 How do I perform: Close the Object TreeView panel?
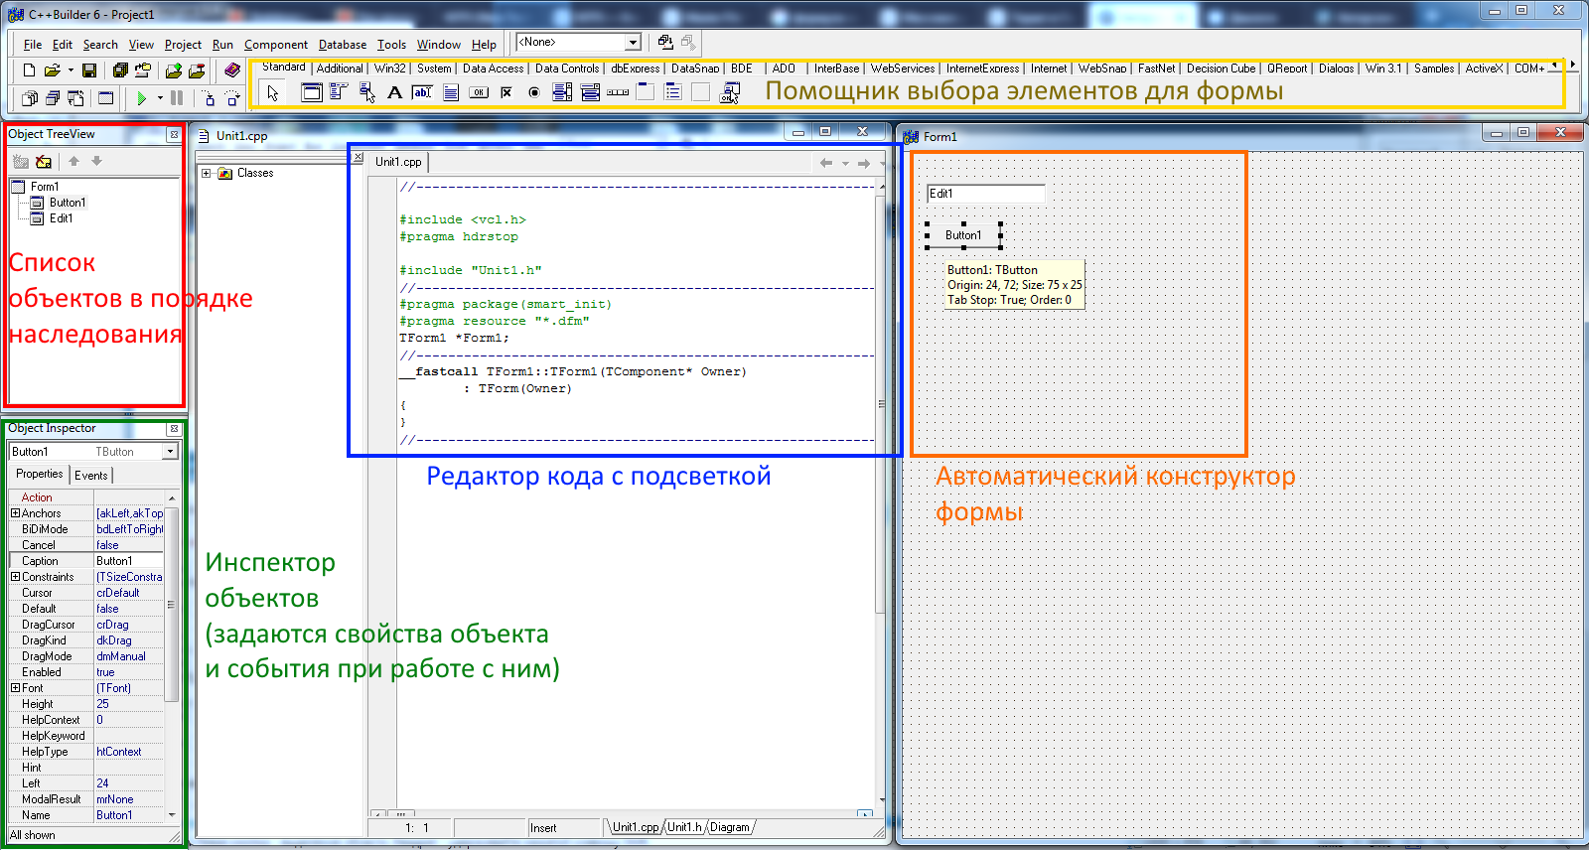click(x=174, y=134)
